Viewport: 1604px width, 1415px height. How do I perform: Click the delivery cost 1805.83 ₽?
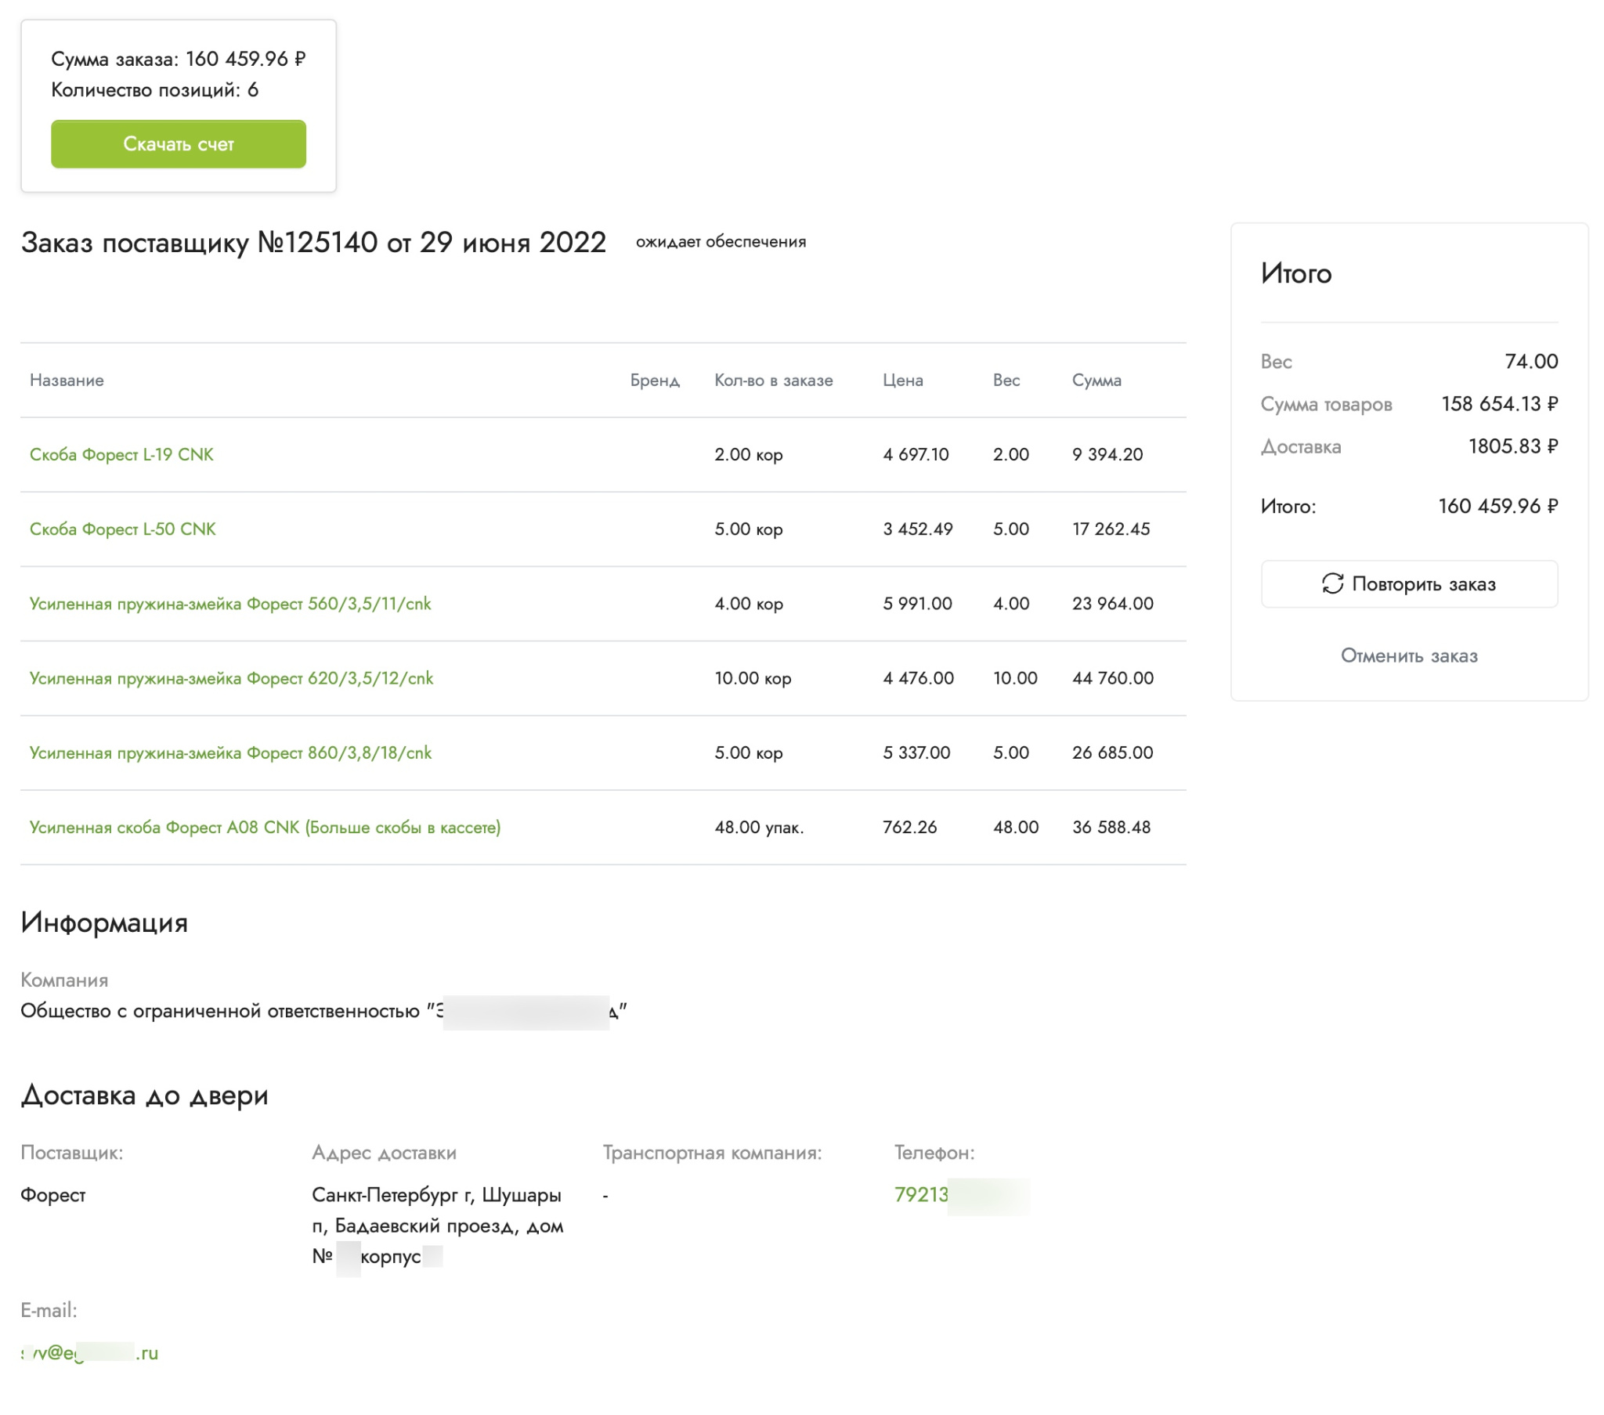click(x=1513, y=446)
